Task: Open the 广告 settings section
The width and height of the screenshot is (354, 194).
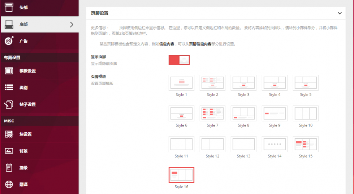Action: [40, 41]
